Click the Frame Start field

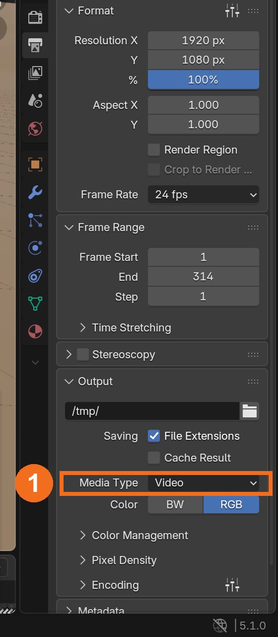(x=204, y=257)
